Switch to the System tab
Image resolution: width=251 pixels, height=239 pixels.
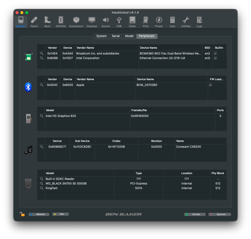[101, 36]
